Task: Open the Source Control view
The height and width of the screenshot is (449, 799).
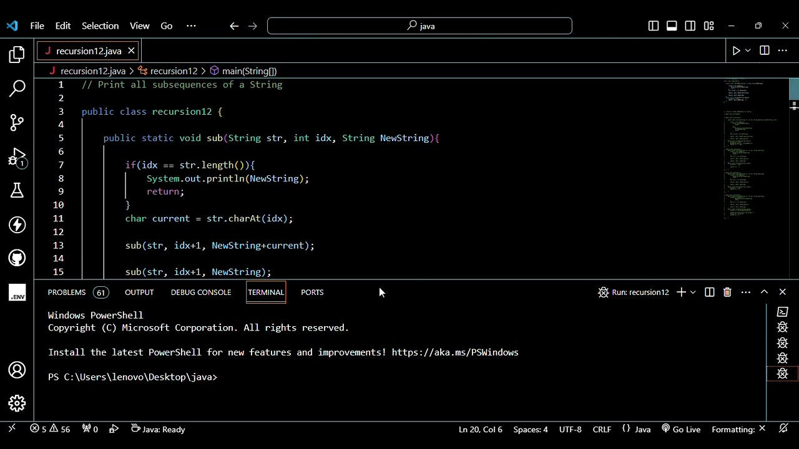Action: [x=17, y=122]
